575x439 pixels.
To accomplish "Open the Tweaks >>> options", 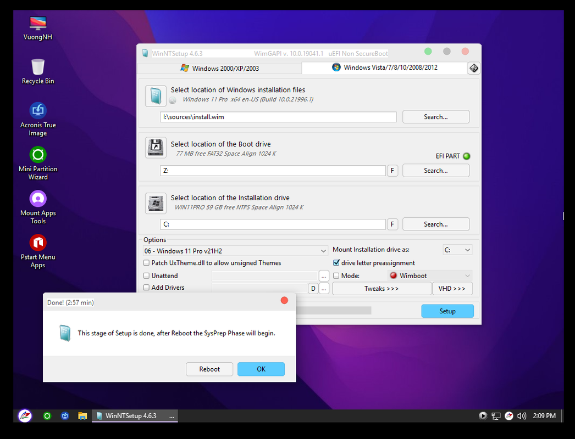I will pyautogui.click(x=382, y=289).
